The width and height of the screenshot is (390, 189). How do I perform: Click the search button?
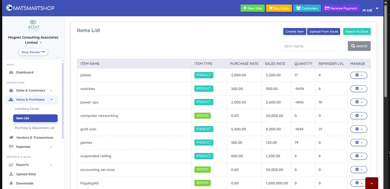tap(359, 46)
